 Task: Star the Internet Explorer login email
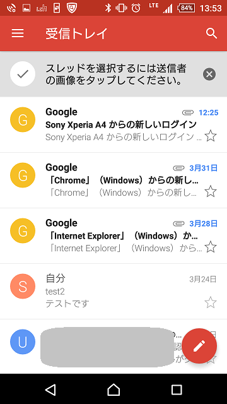[211, 247]
